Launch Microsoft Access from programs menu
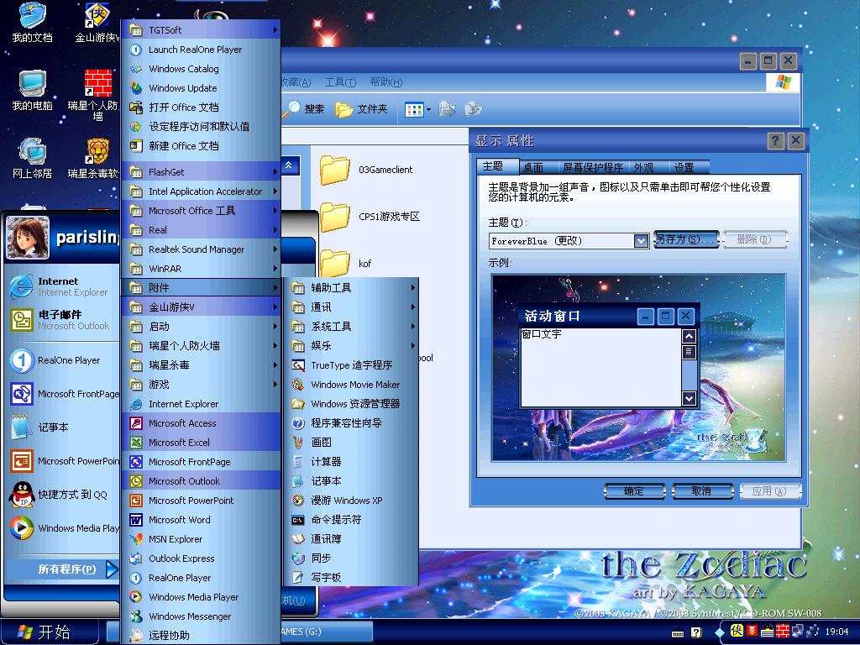 (x=201, y=423)
